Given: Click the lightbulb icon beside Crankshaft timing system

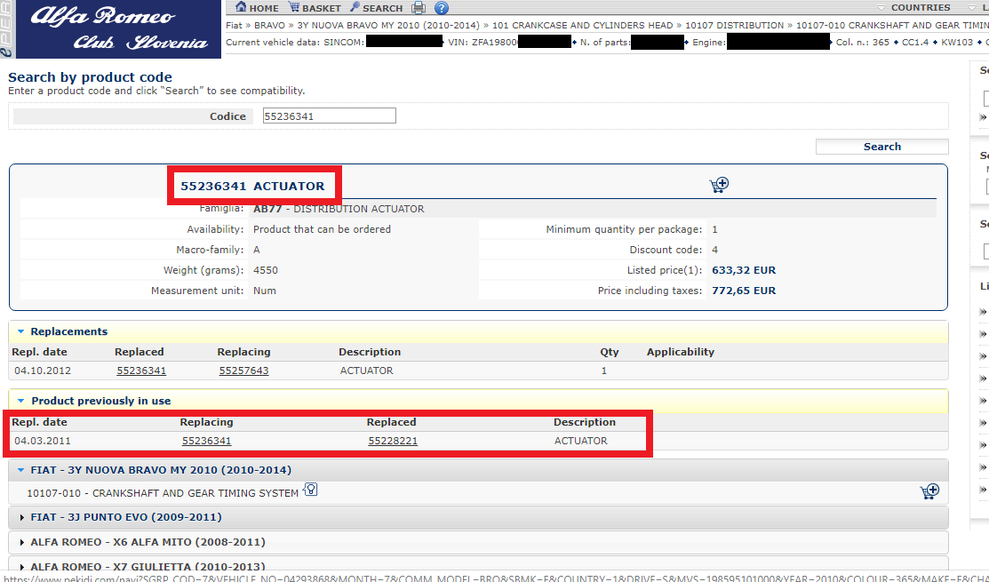Looking at the screenshot, I should point(311,490).
